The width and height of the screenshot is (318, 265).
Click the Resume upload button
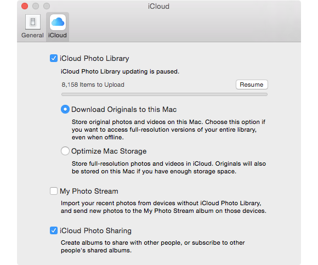252,84
